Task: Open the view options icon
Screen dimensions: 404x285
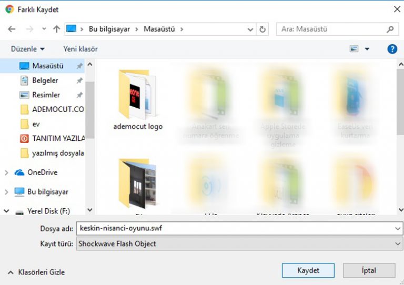Action: [354, 49]
